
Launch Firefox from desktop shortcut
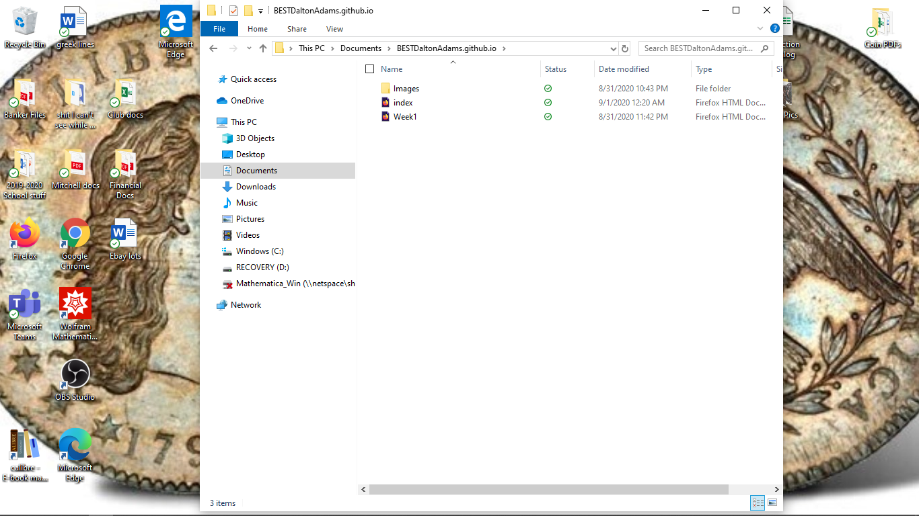[x=25, y=239]
